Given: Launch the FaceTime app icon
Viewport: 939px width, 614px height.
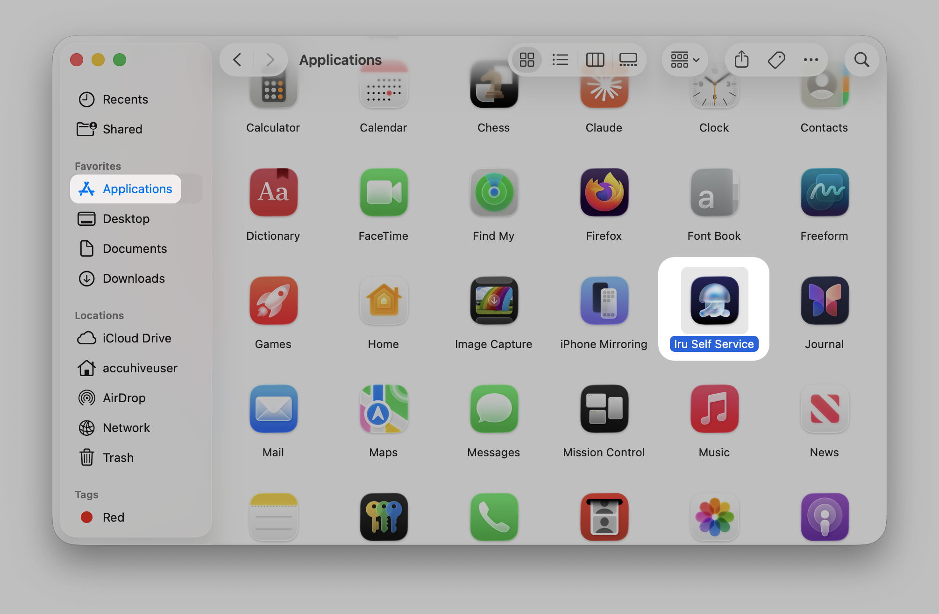Looking at the screenshot, I should (x=384, y=192).
